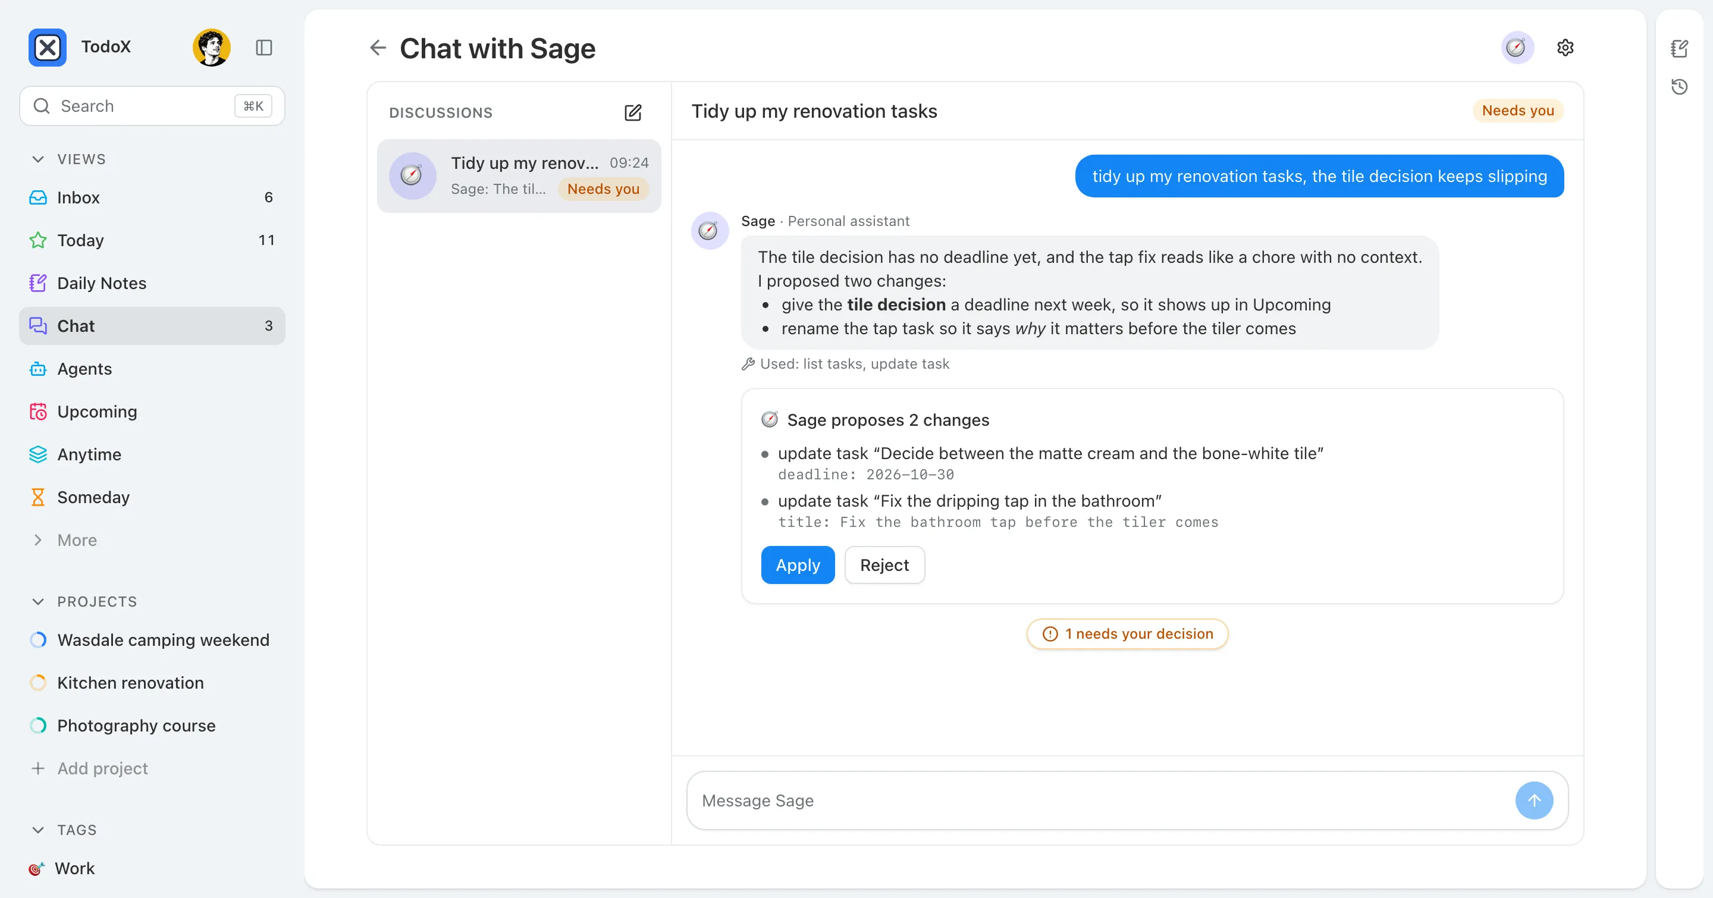Send message with the arrow-up button
1713x898 pixels.
pyautogui.click(x=1534, y=800)
